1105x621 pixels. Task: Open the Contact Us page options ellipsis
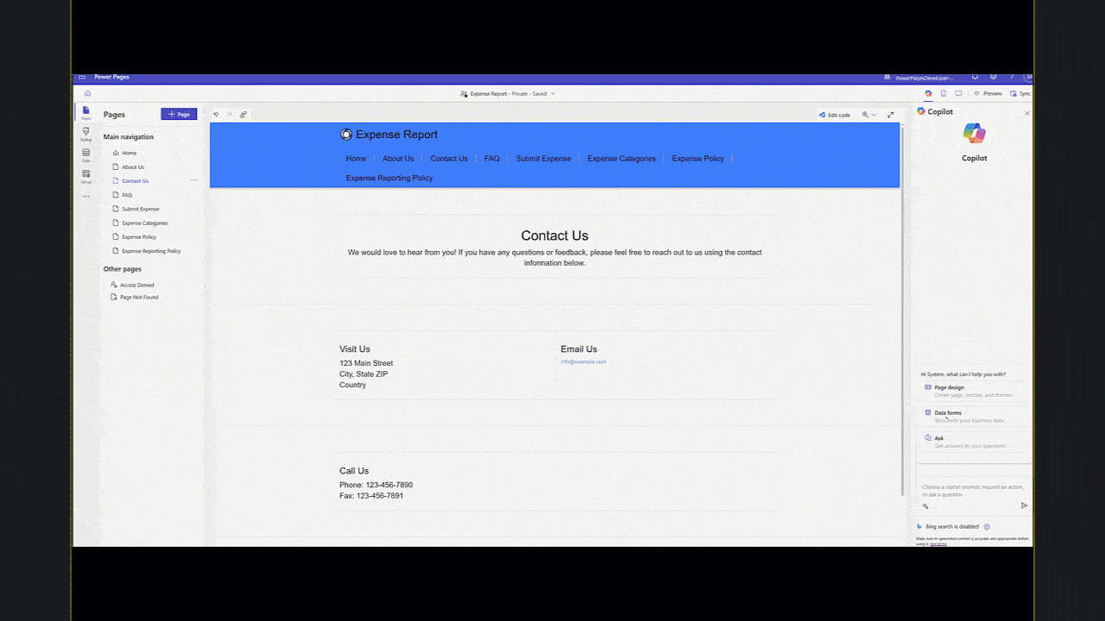point(193,181)
